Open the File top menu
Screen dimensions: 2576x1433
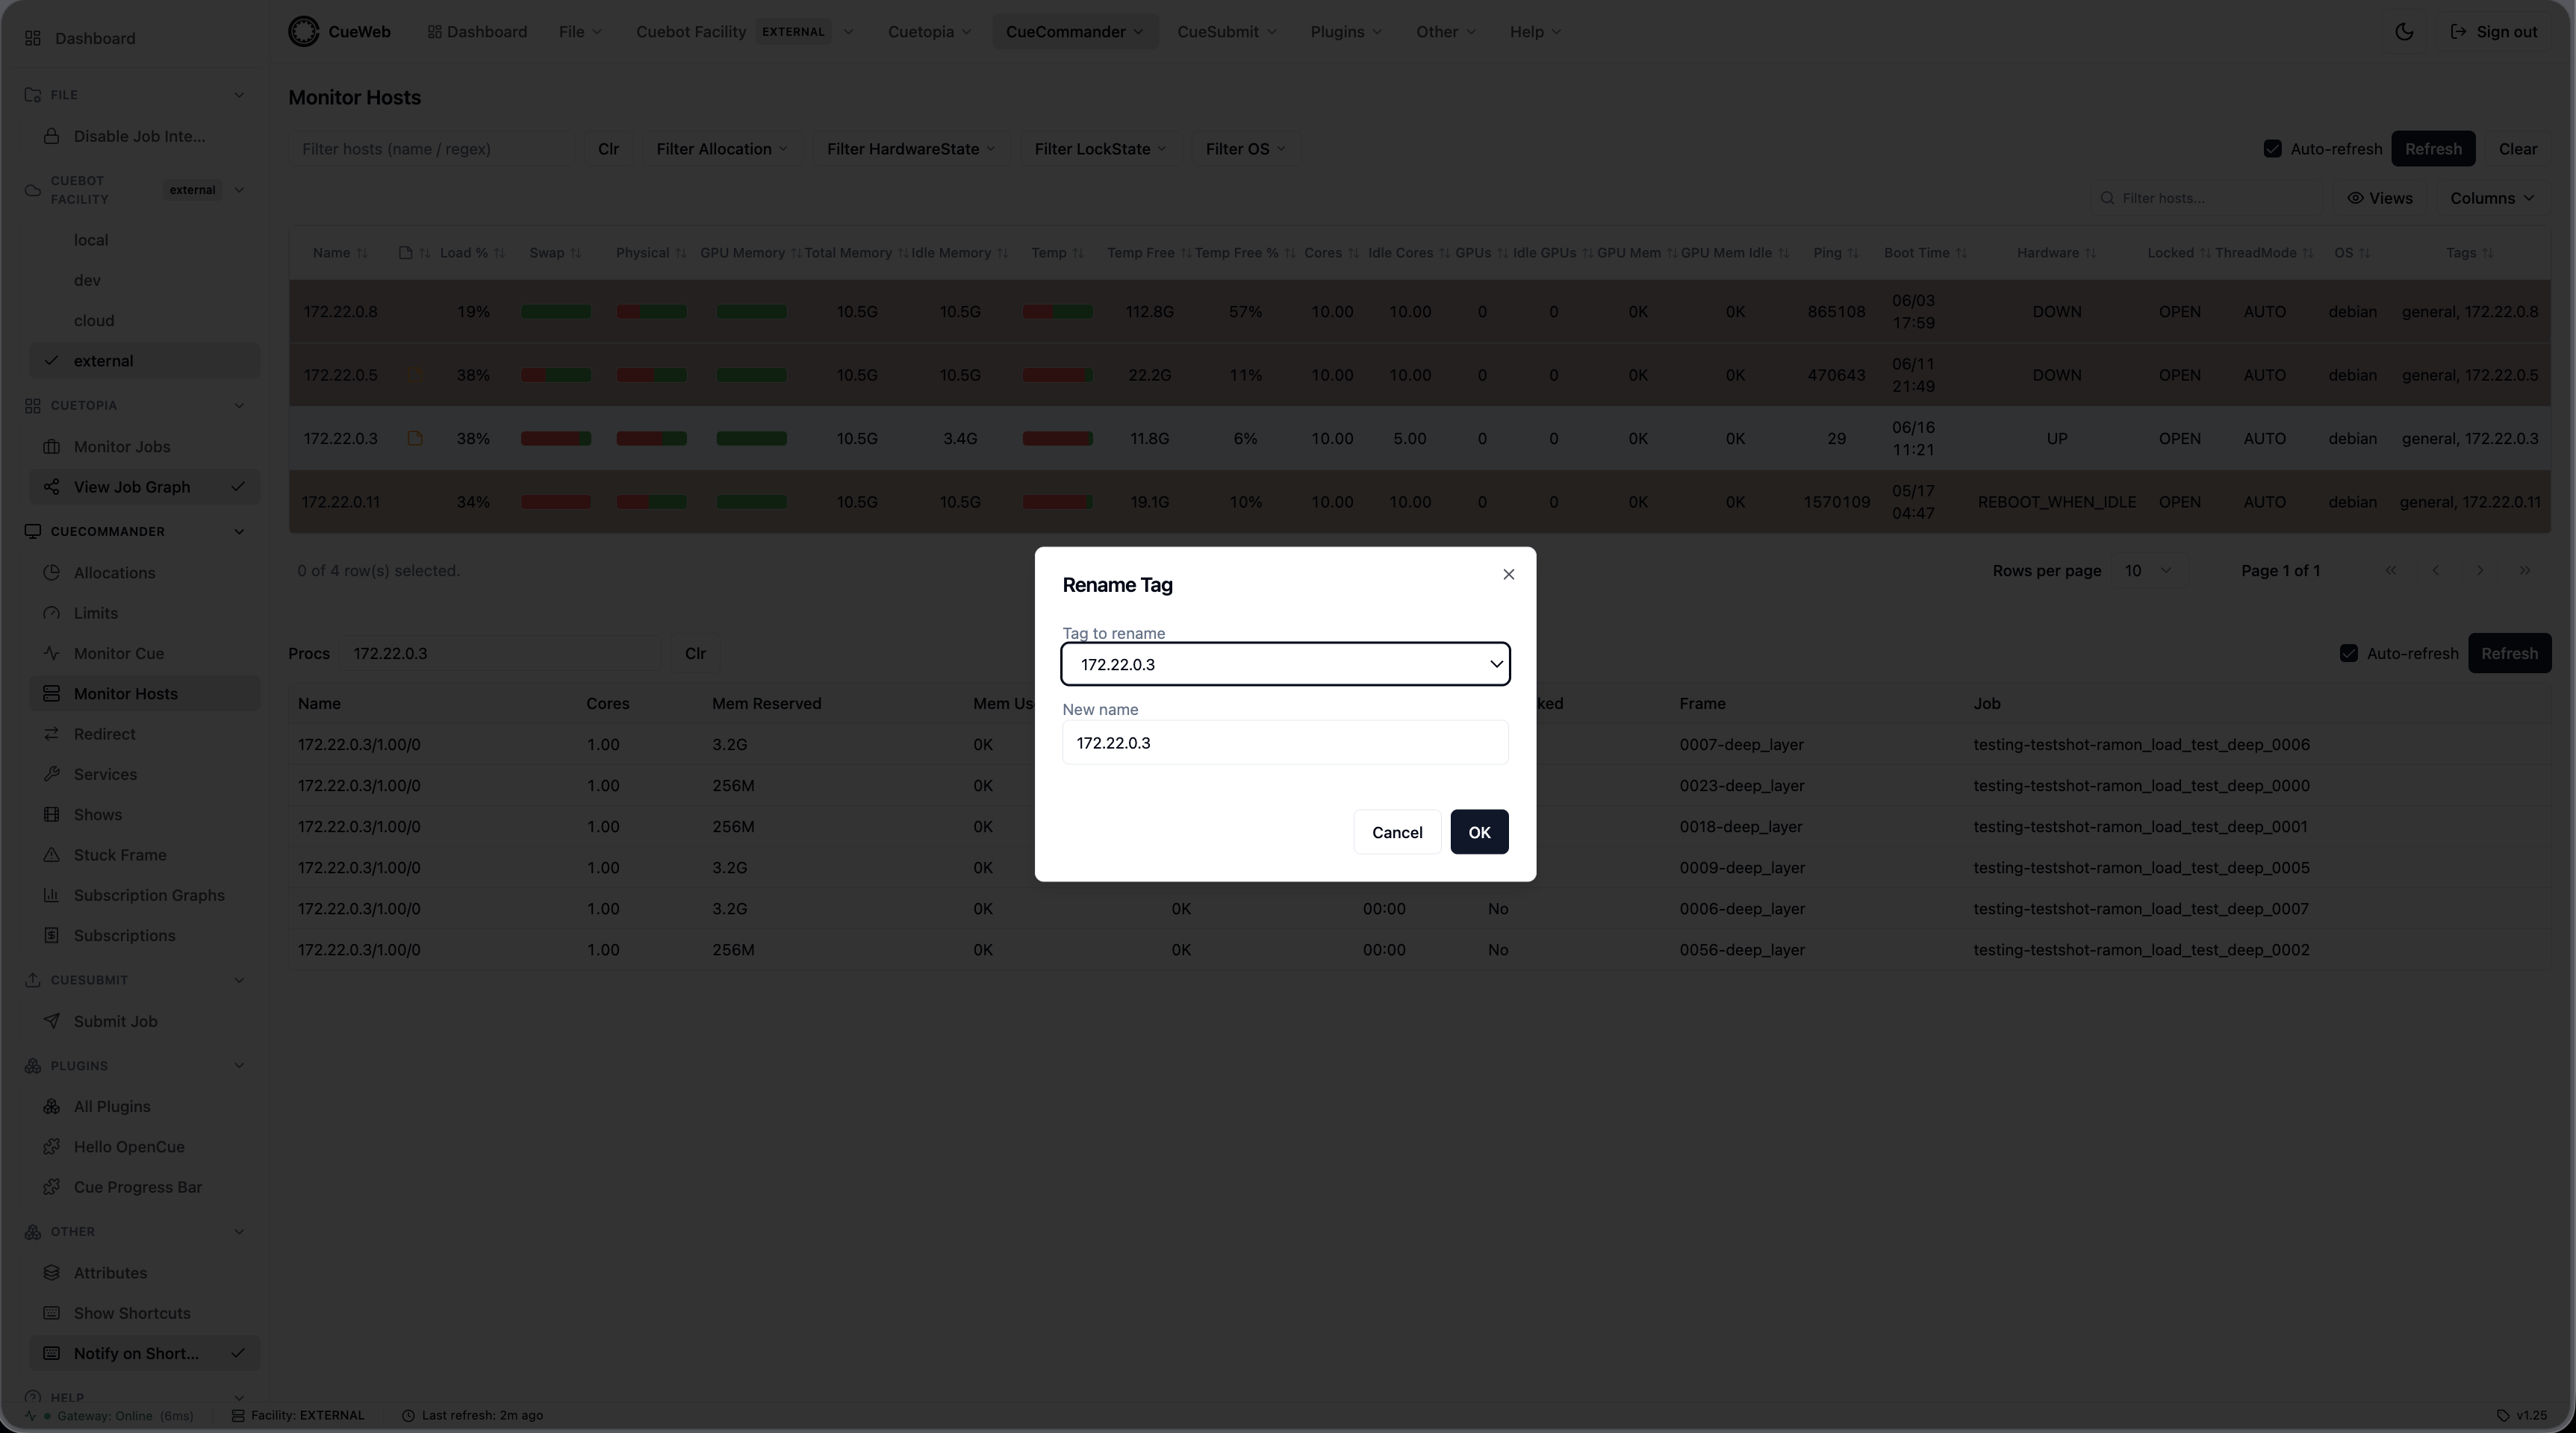(x=581, y=32)
